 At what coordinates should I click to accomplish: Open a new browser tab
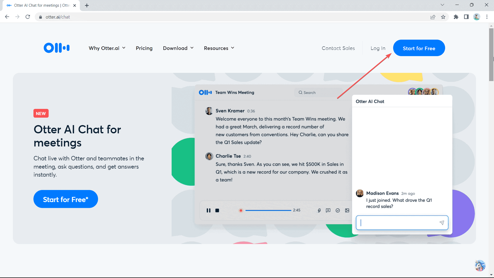[x=87, y=5]
